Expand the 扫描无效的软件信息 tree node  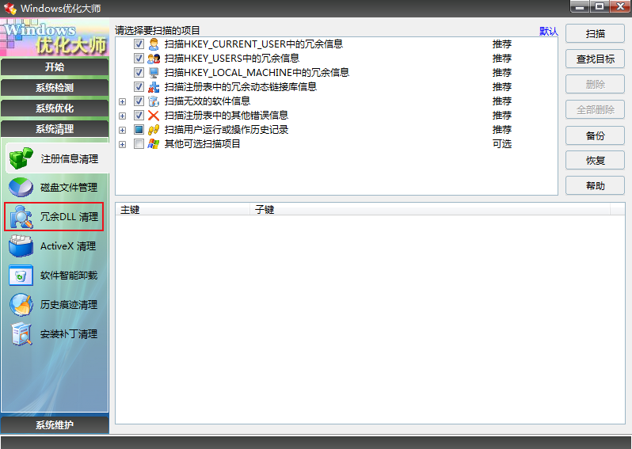click(x=122, y=101)
